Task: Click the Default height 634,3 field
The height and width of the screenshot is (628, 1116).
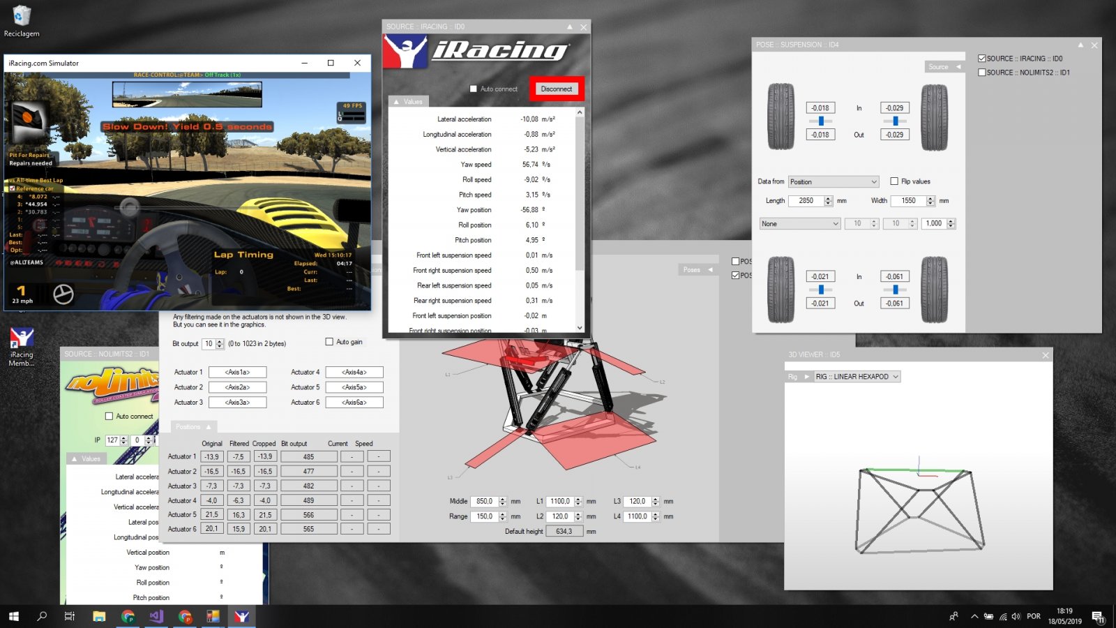Action: coord(564,532)
